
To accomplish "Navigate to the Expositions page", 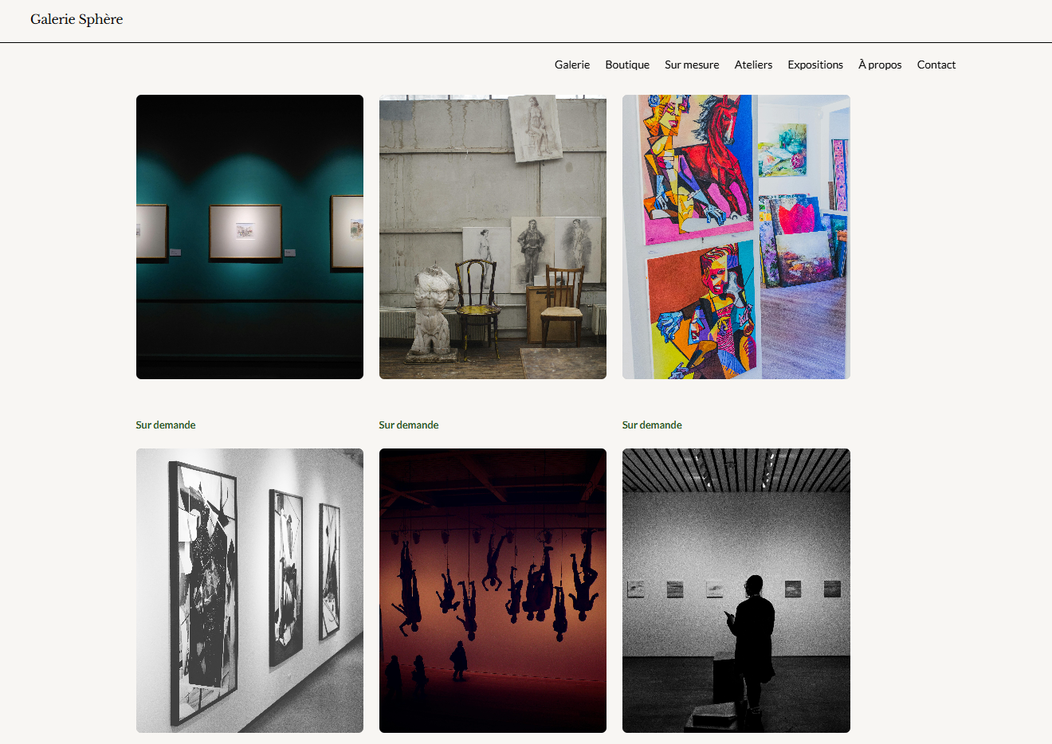I will click(x=815, y=65).
